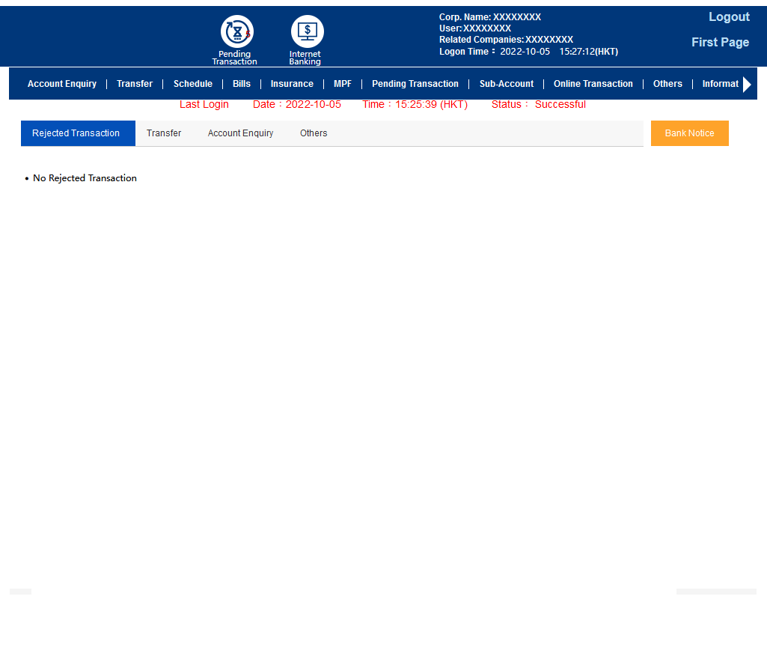Open the Online Transaction menu
This screenshot has height=647, width=767.
(x=593, y=84)
